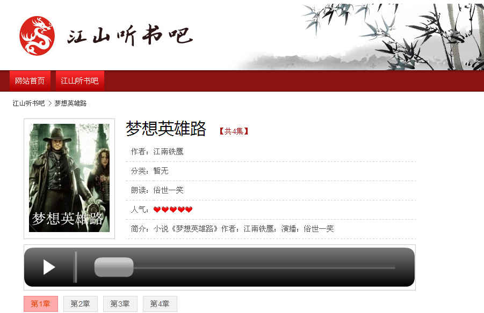The height and width of the screenshot is (313, 484).
Task: Select chapter 第2章
Action: pyautogui.click(x=81, y=304)
